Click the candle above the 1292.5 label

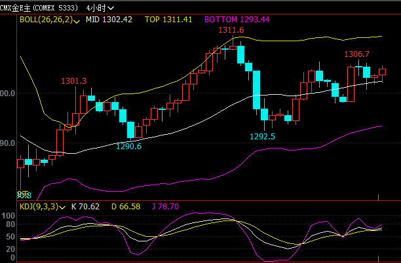[x=265, y=114]
